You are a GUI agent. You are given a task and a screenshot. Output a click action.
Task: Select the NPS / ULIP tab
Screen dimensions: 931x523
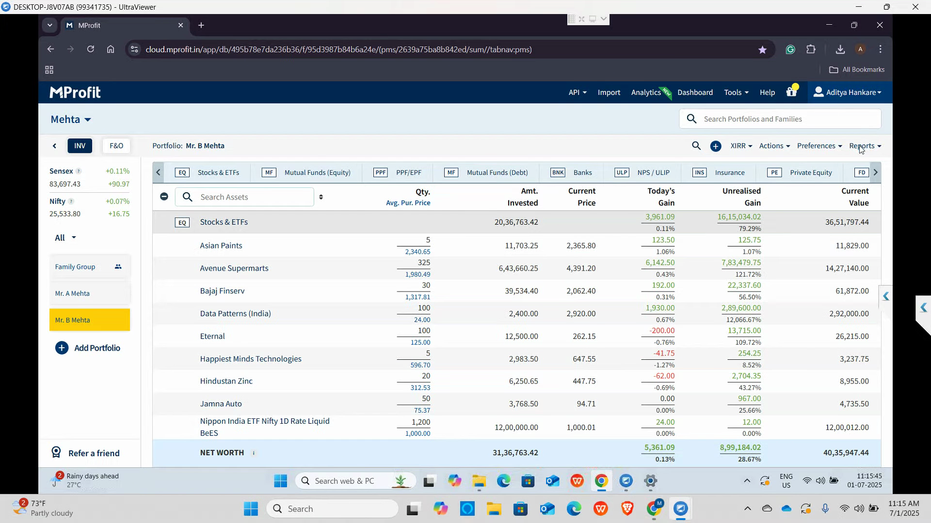point(642,172)
